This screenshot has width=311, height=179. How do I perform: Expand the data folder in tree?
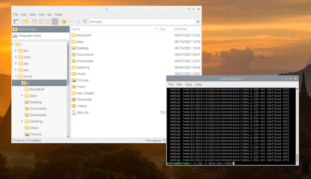[22, 96]
